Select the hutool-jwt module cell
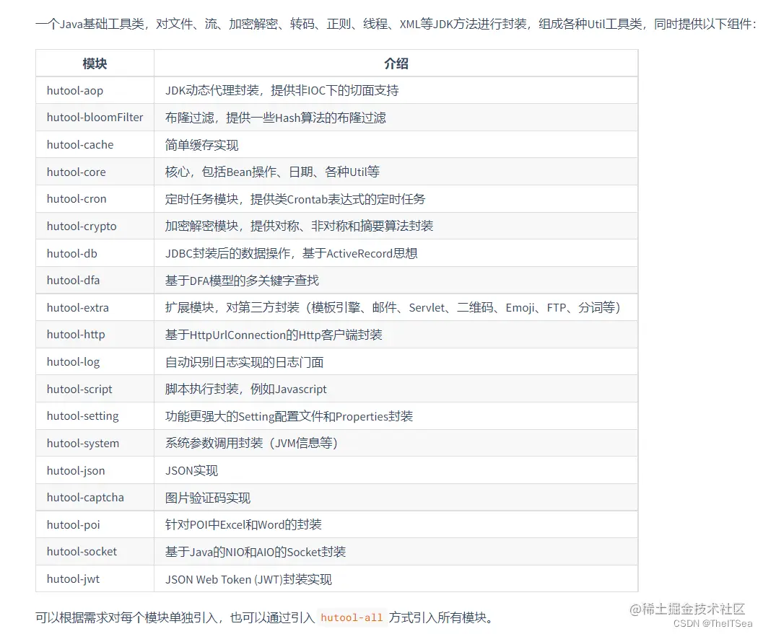This screenshot has width=763, height=634. (71, 578)
